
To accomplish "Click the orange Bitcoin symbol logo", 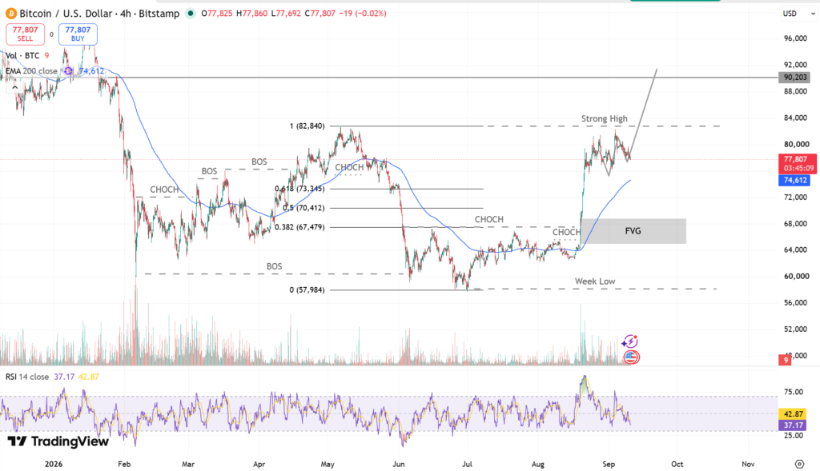I will pos(10,14).
